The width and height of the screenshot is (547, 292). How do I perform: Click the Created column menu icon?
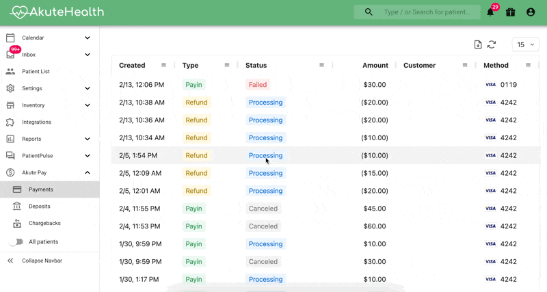click(163, 66)
